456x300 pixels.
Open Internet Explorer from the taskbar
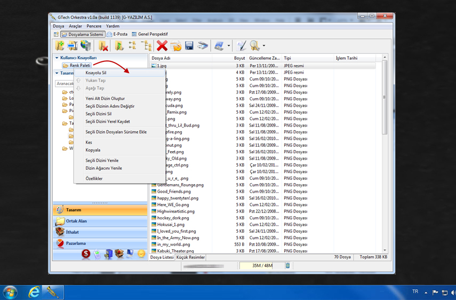(34, 291)
